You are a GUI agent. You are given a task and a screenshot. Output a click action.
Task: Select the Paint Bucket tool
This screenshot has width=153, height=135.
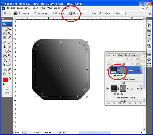[9, 51]
